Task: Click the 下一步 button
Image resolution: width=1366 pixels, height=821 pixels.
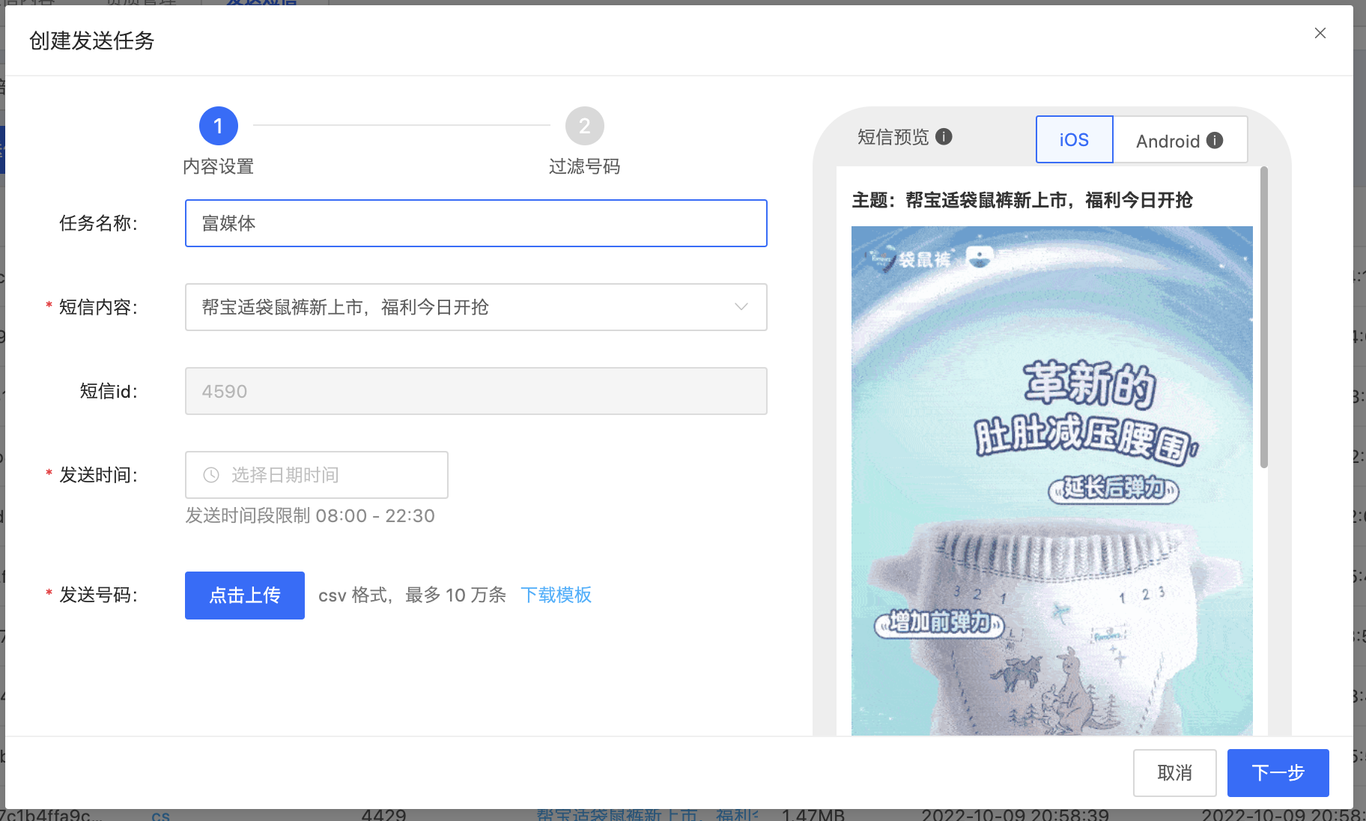Action: [x=1278, y=773]
